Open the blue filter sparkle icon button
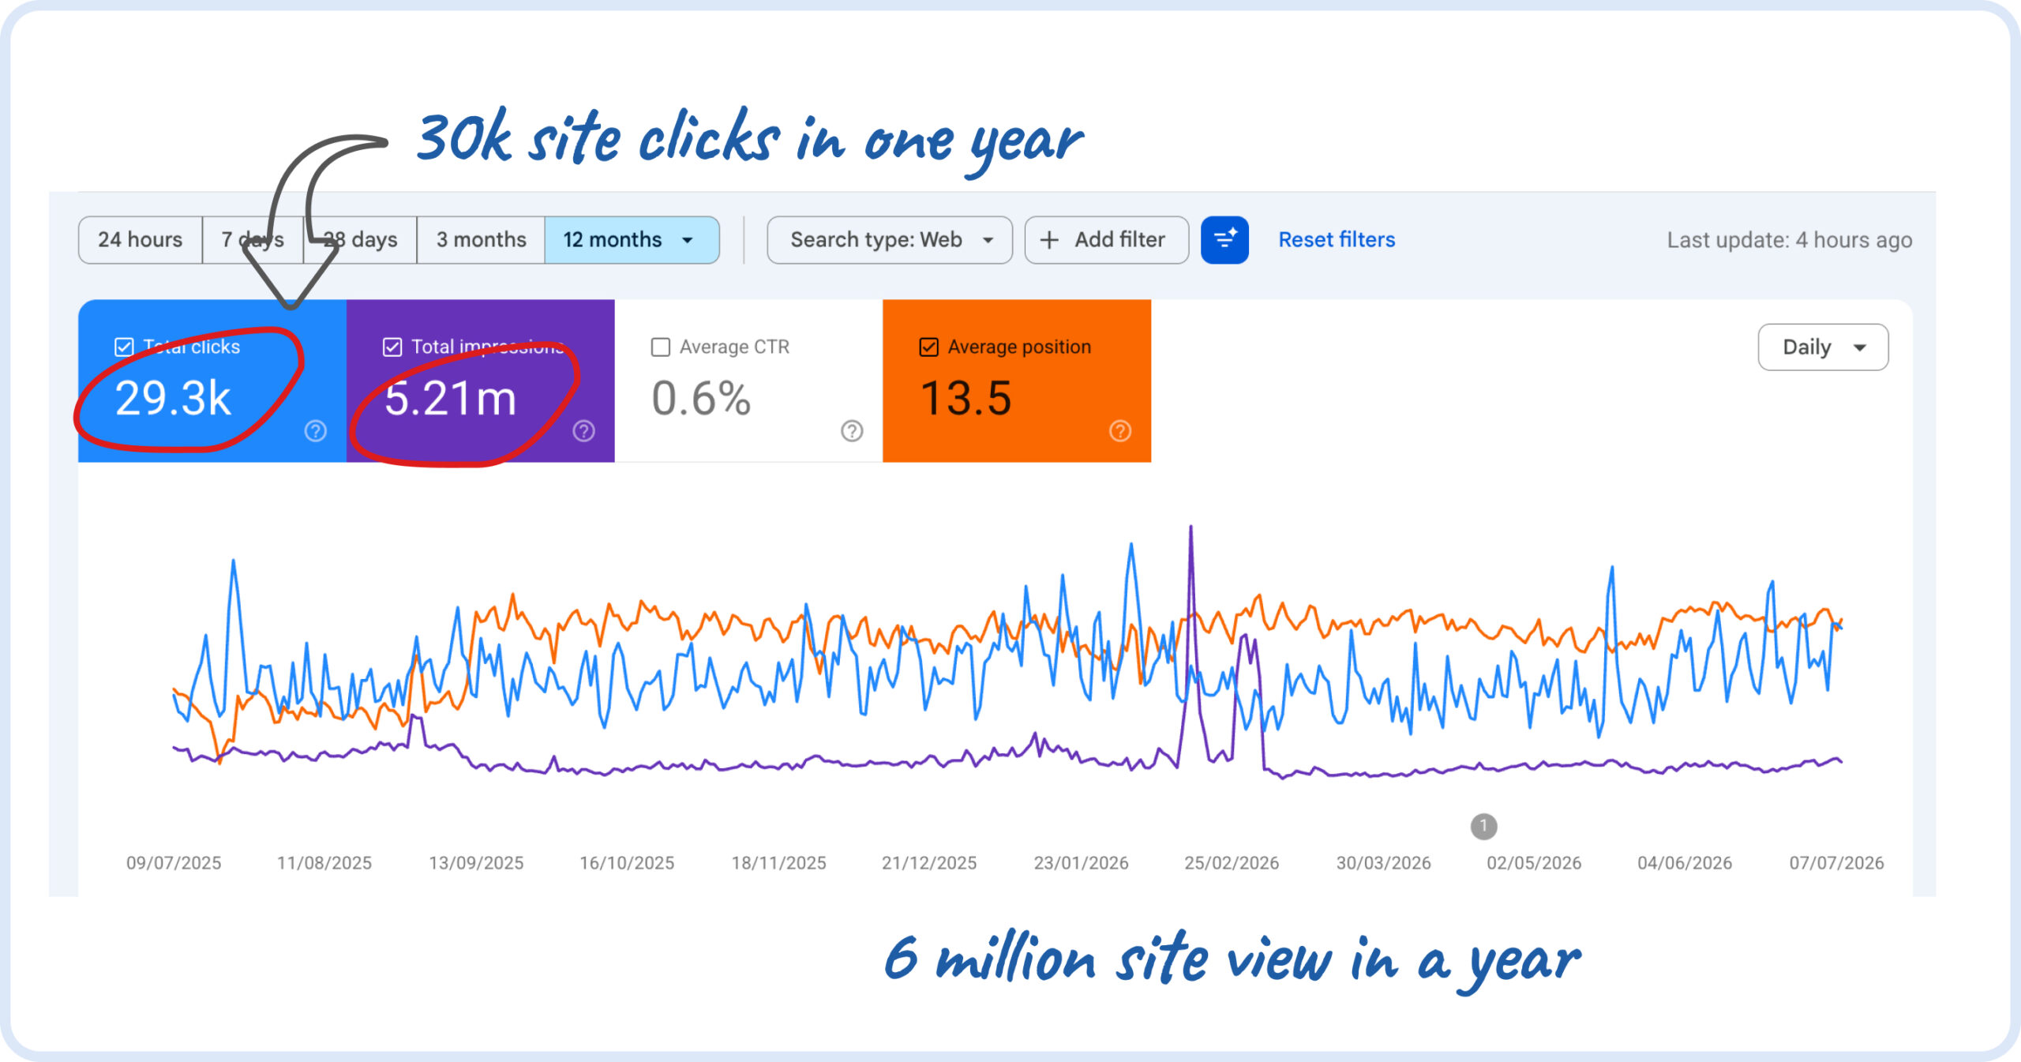Viewport: 2021px width, 1062px height. point(1224,239)
